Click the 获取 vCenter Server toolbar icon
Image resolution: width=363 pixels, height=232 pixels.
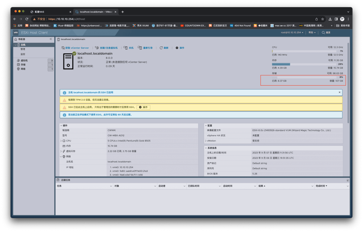[x=63, y=48]
